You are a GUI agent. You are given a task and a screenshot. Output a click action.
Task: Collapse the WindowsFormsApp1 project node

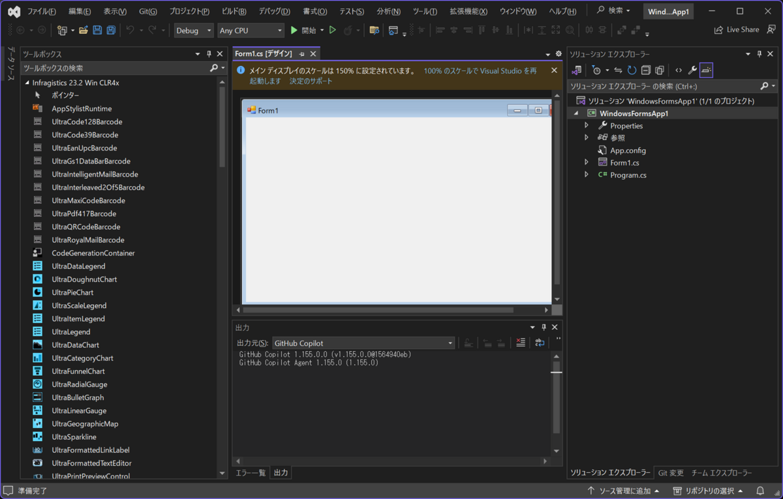click(x=576, y=113)
